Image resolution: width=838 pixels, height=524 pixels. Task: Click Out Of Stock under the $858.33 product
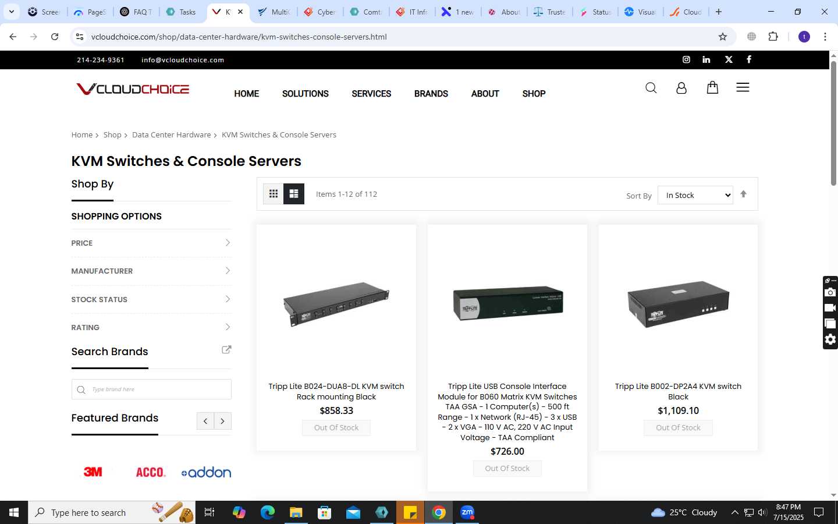336,428
